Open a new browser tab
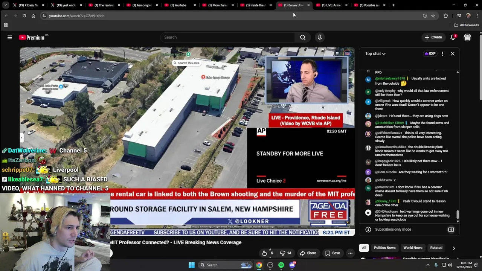 pos(393,5)
